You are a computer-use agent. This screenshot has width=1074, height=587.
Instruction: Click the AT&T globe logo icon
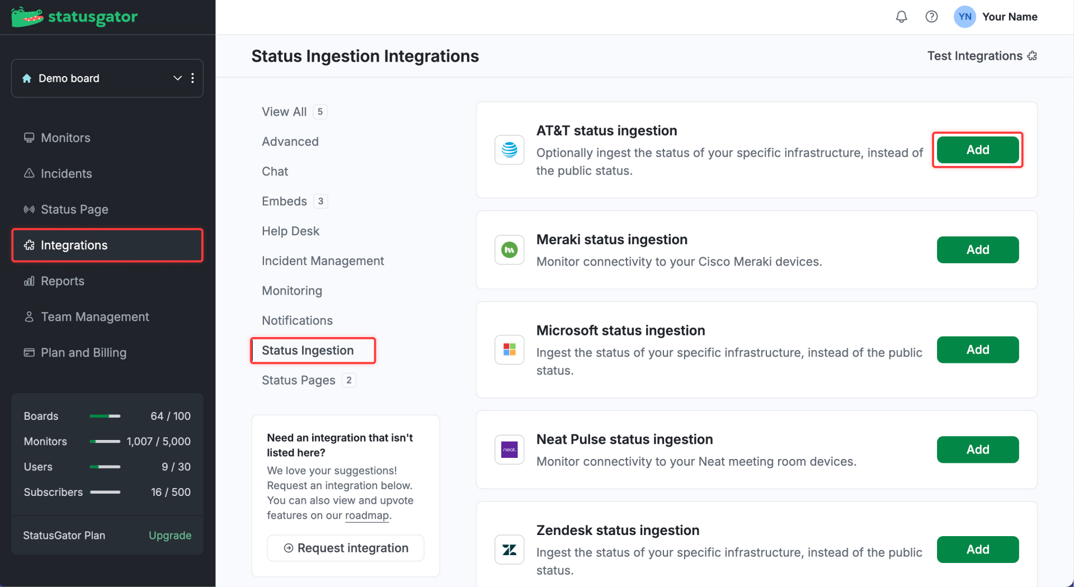[x=509, y=150]
